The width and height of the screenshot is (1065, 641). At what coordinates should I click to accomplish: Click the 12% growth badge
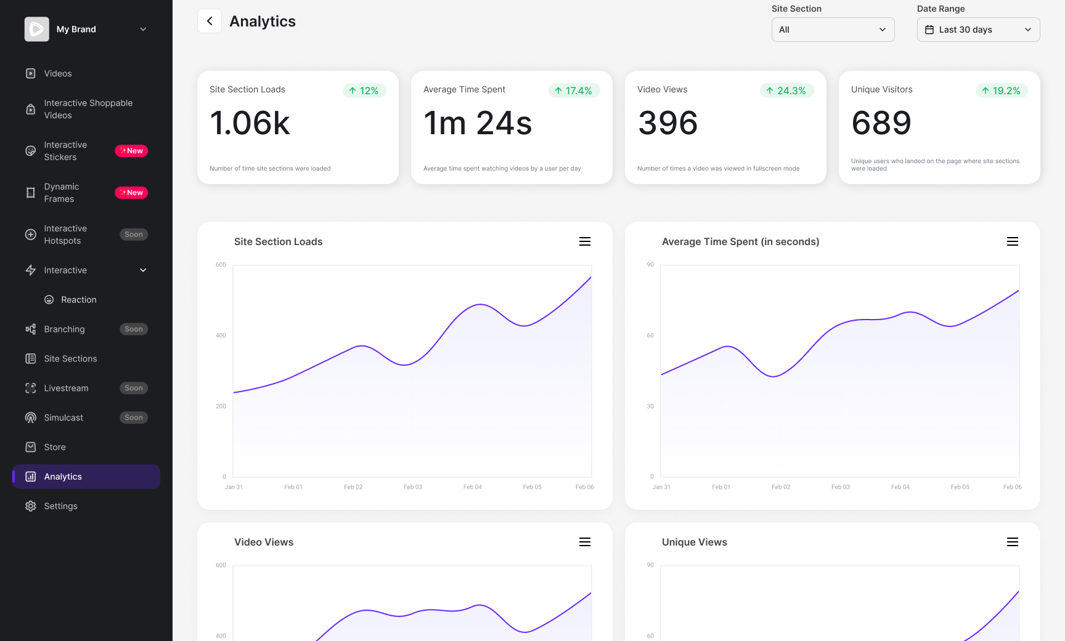(364, 91)
